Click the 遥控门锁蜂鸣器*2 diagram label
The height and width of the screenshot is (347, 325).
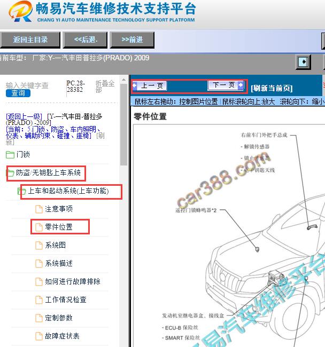196,210
